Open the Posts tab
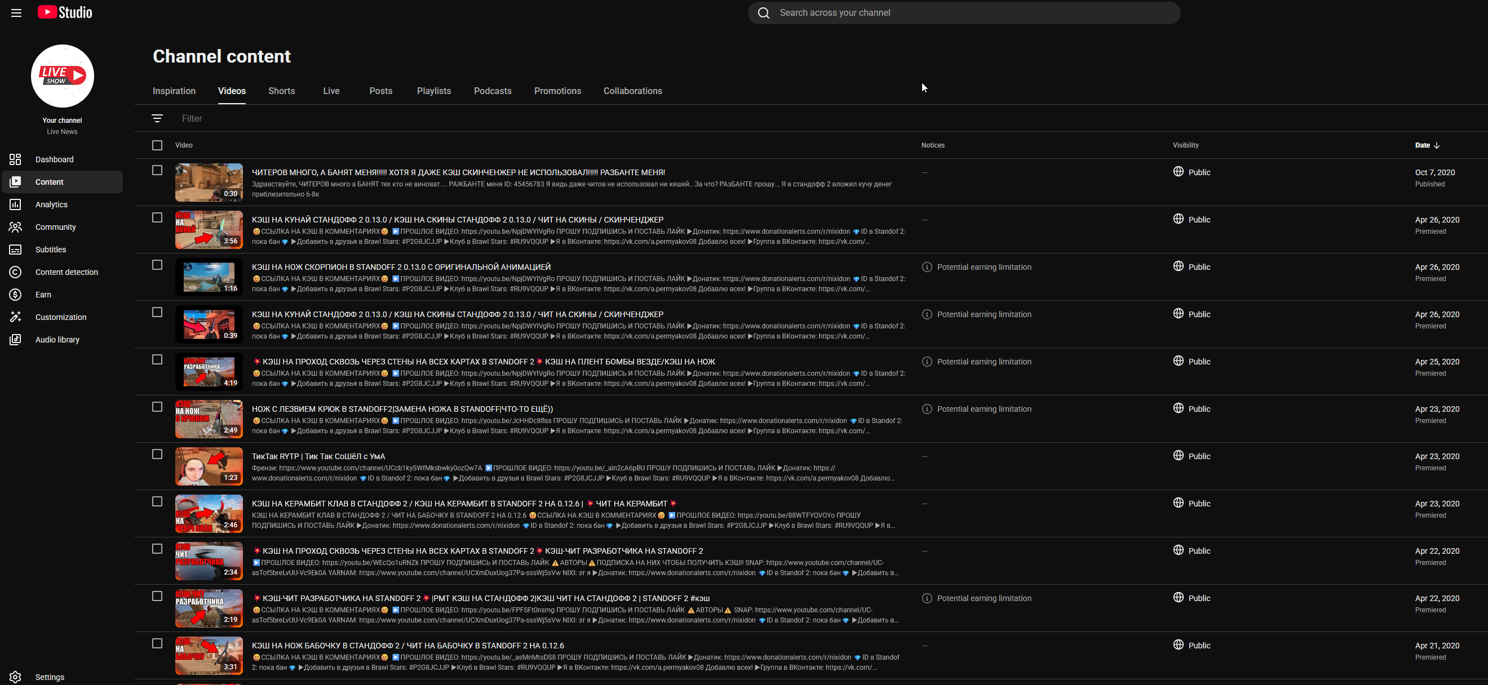 [380, 91]
